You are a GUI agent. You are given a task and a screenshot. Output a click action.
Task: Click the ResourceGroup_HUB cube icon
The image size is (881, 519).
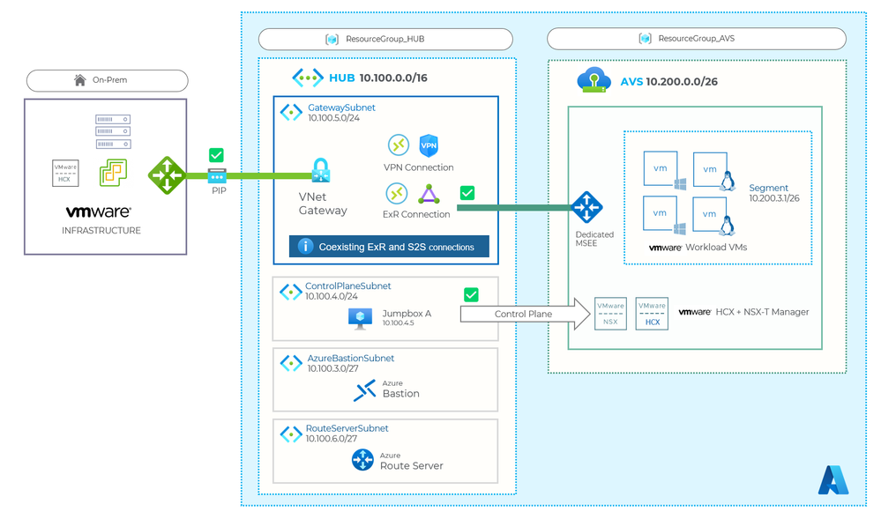click(332, 40)
